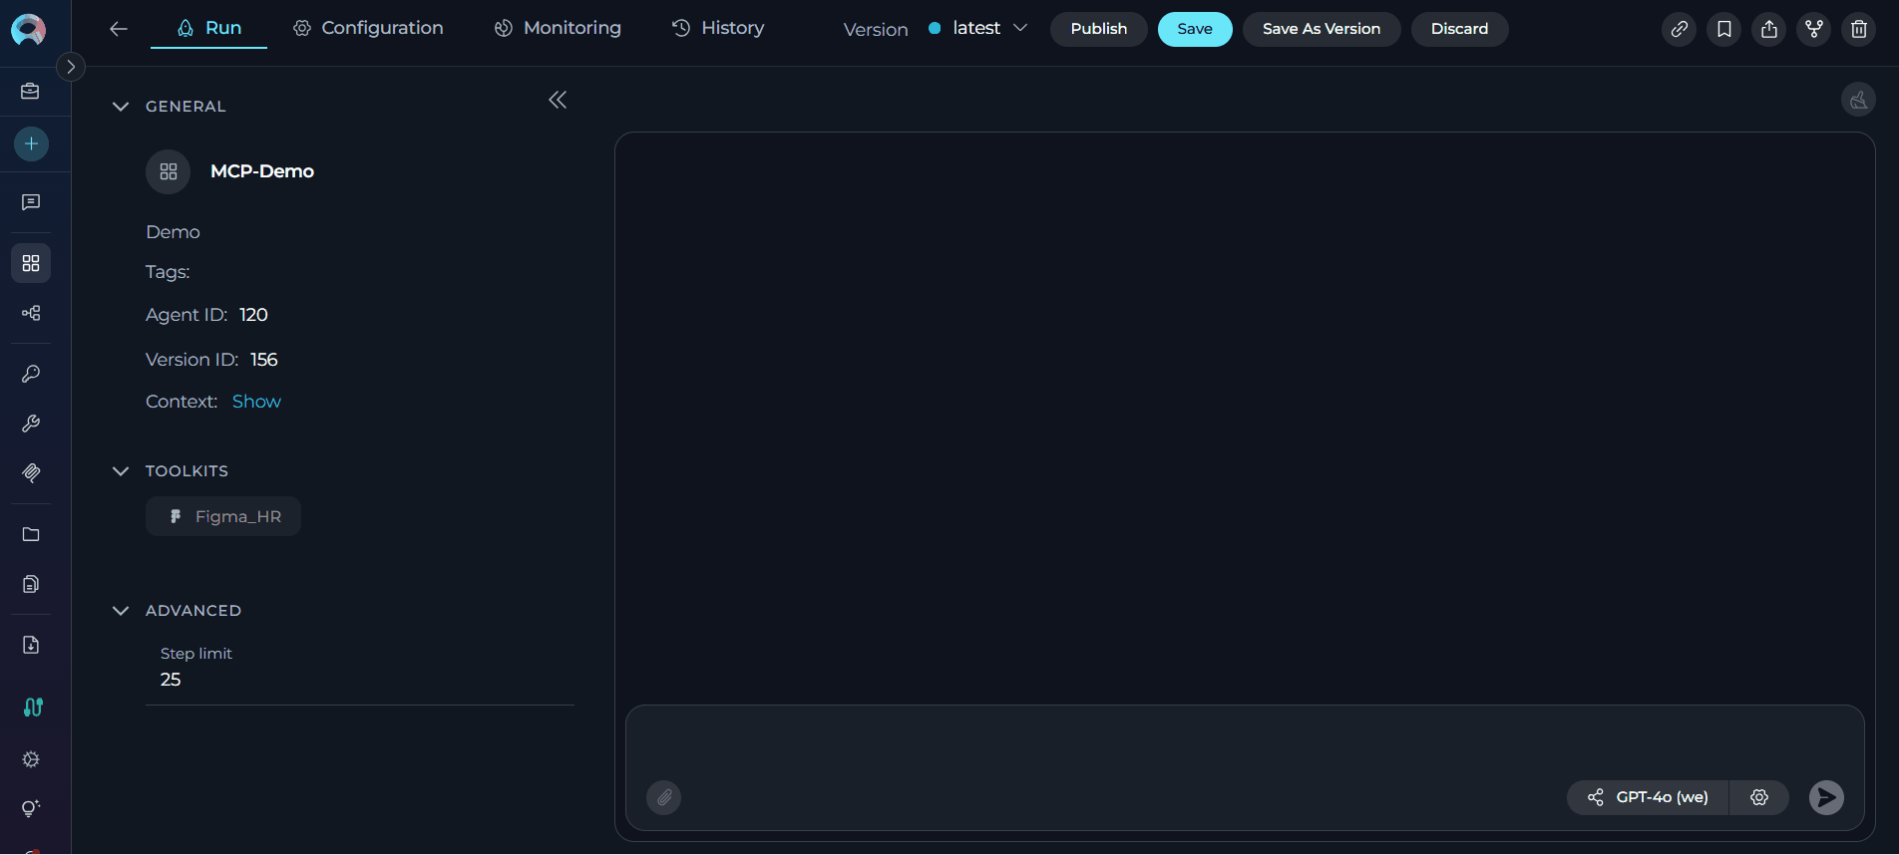
Task: Click the Version ID value 156
Action: click(x=264, y=360)
